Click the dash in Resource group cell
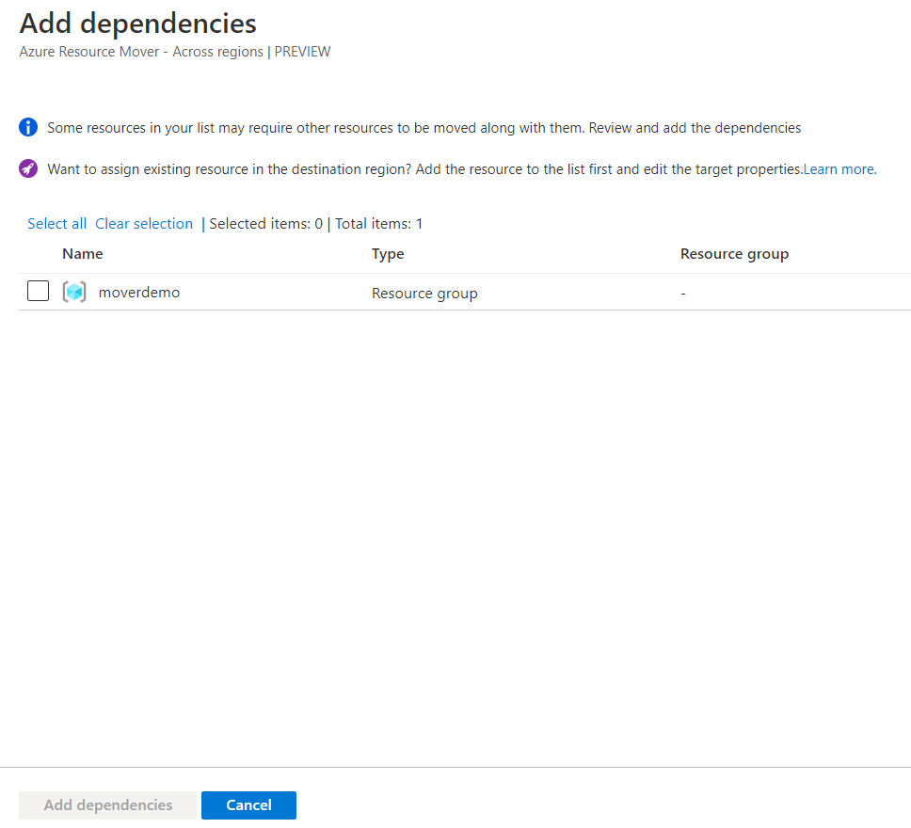911x828 pixels. point(683,294)
